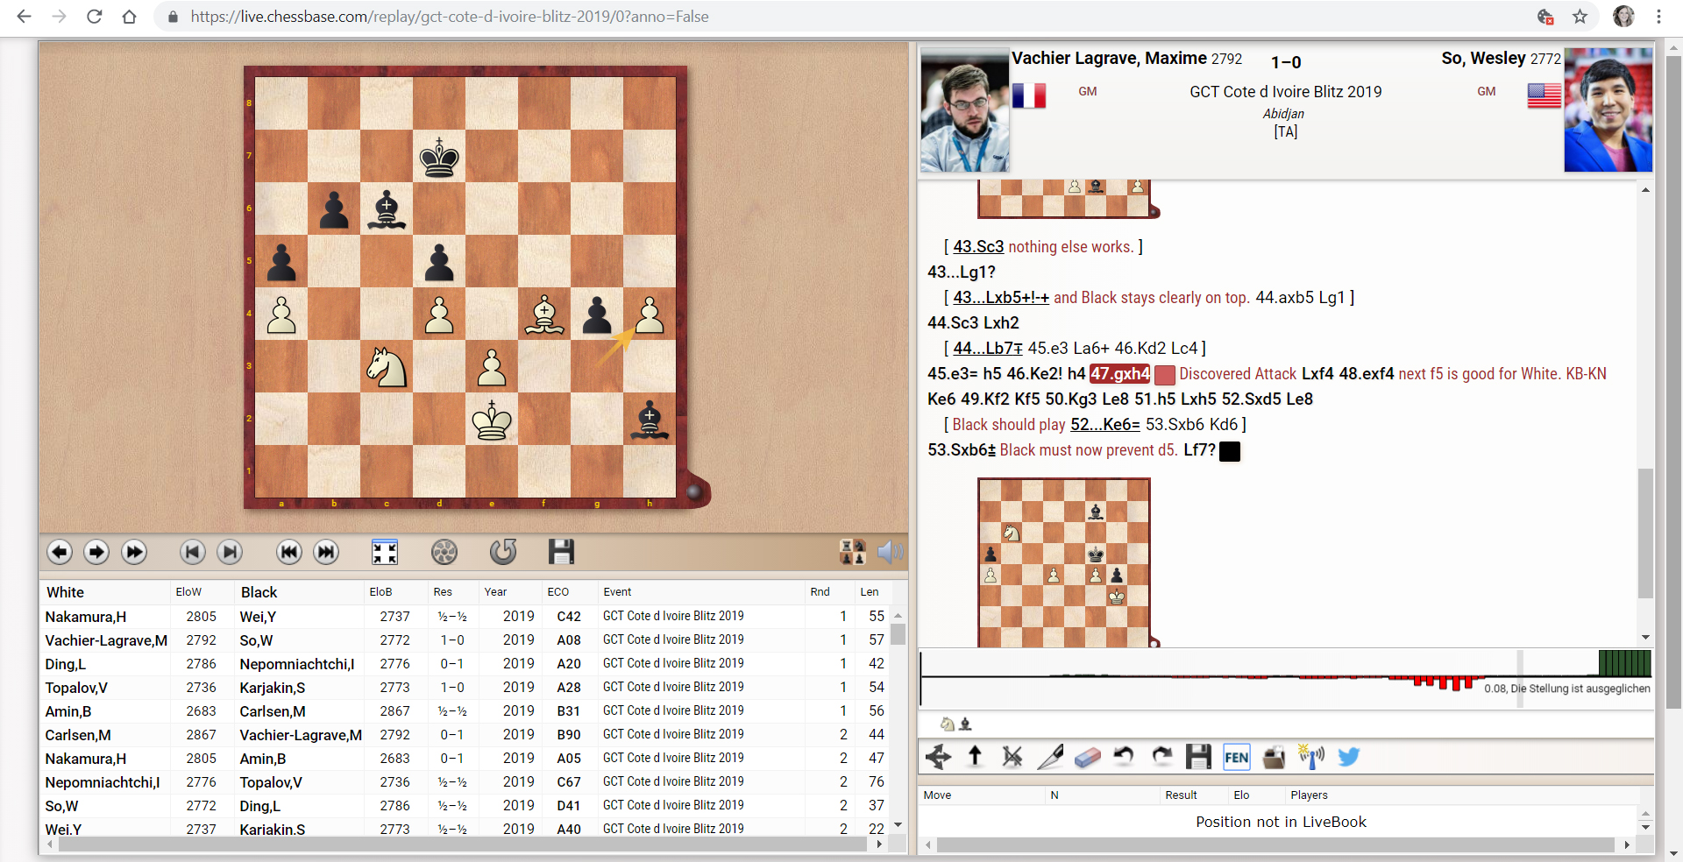
Task: Mute sound using the speaker icon
Action: point(890,552)
